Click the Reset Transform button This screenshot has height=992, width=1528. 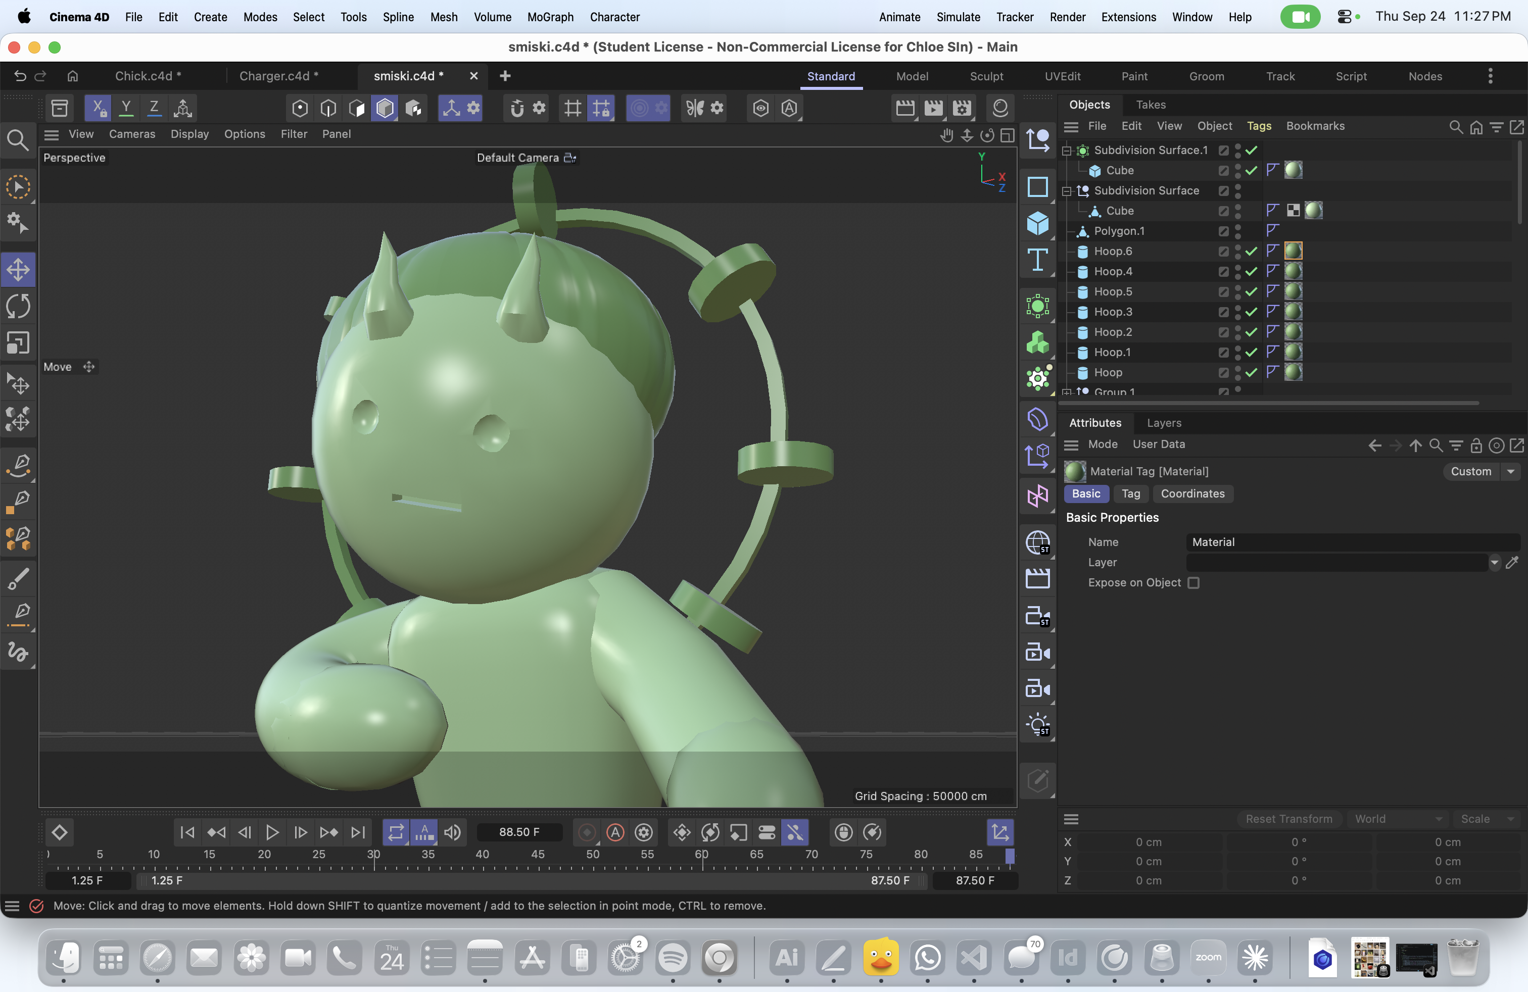coord(1288,819)
